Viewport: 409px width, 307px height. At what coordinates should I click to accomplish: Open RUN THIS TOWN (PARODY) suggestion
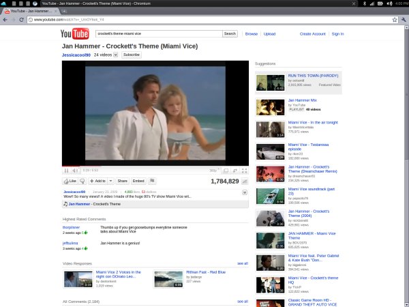(313, 76)
